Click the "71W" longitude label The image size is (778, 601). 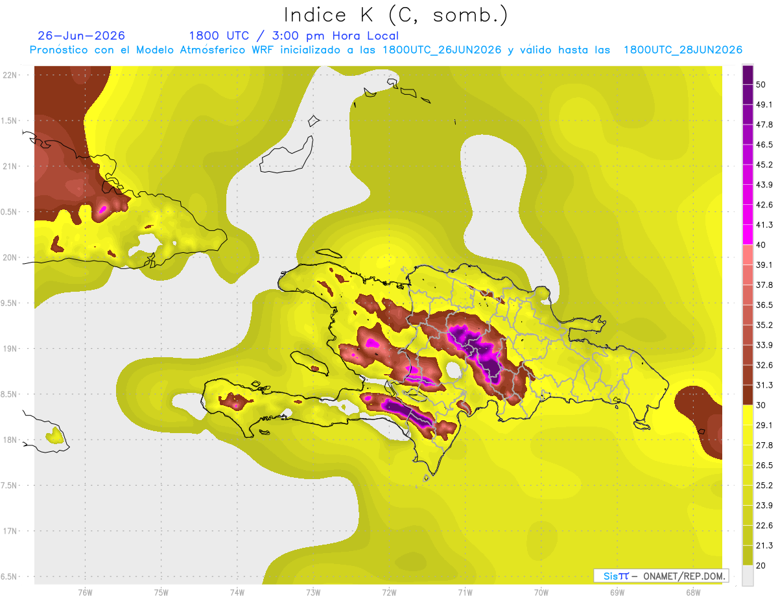pos(465,592)
